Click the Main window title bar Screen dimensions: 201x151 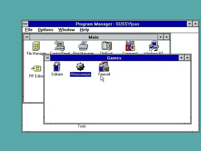(x=94, y=37)
